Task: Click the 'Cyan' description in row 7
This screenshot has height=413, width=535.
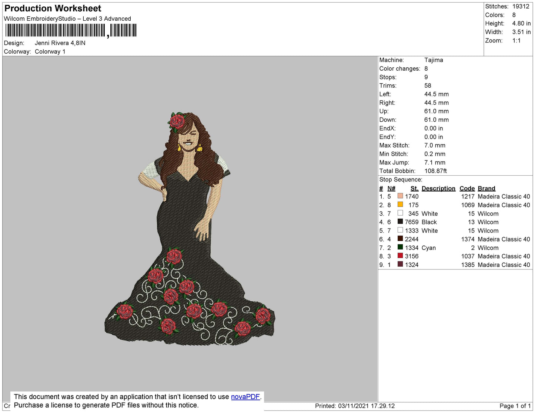Action: coord(429,248)
